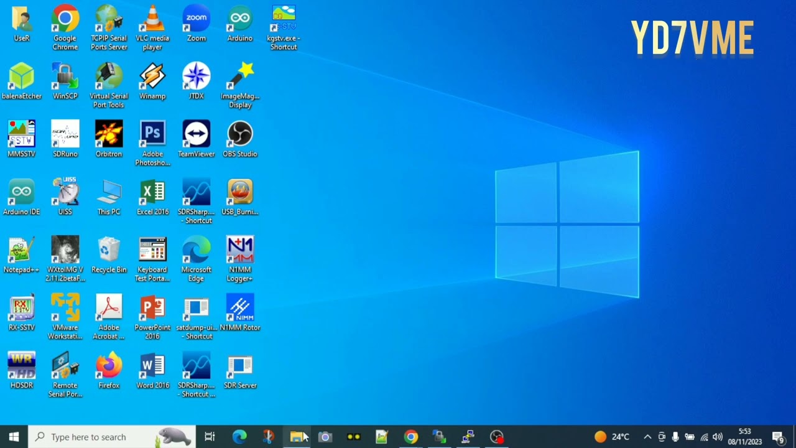Open the Wi-Fi network tray icon
This screenshot has width=796, height=448.
[704, 437]
